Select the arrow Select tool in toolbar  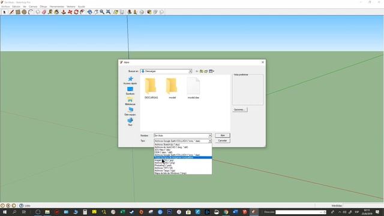click(4, 12)
